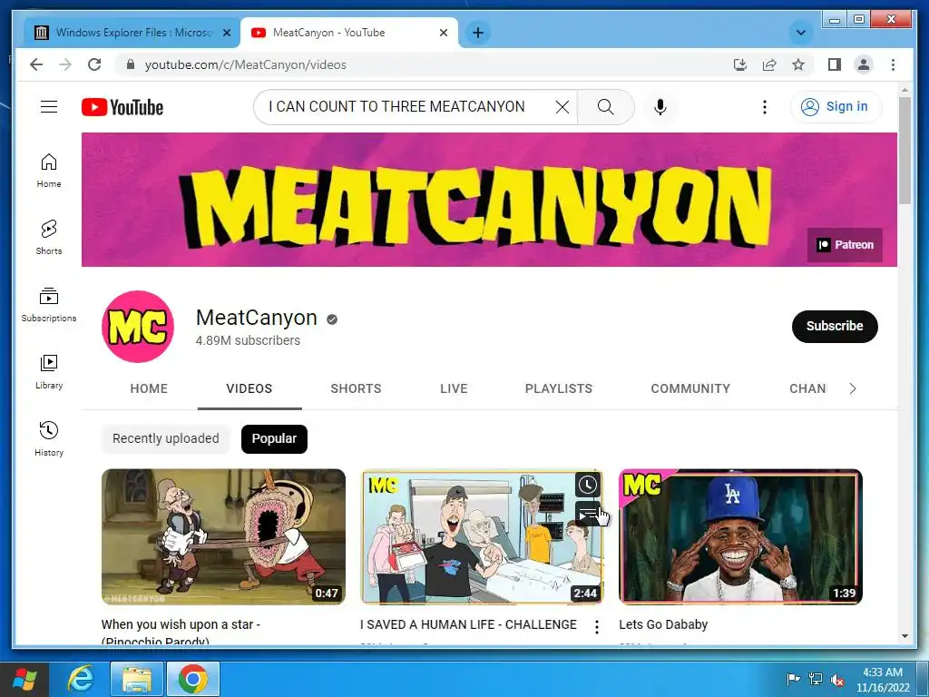Reload the page

(94, 64)
